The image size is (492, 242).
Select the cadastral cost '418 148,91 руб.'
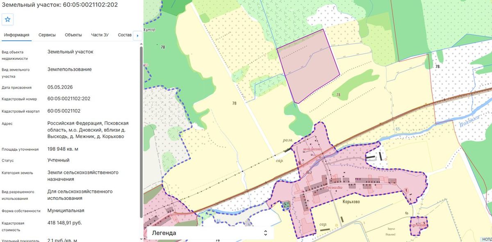click(x=65, y=223)
